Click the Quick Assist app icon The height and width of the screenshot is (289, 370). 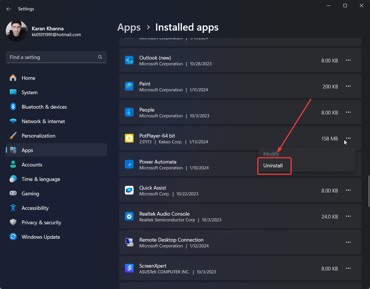point(129,190)
